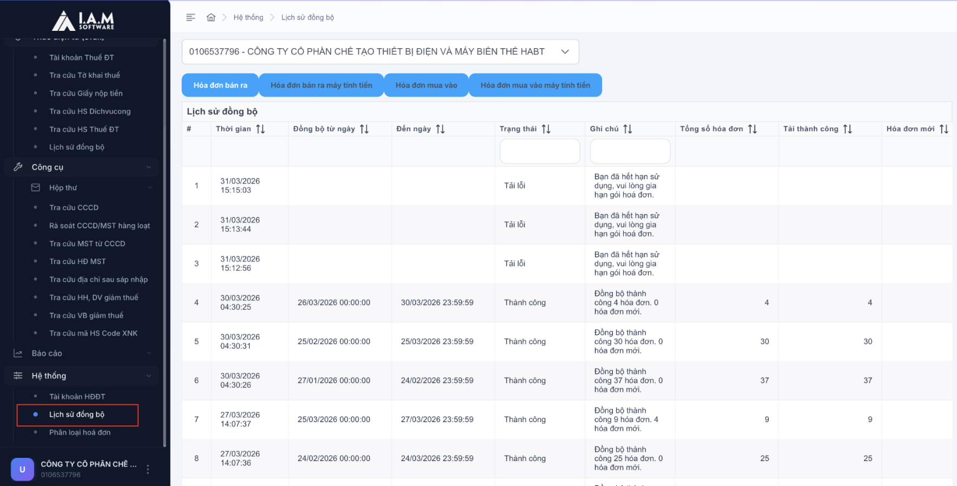This screenshot has width=957, height=486.
Task: Click the Ghi chú filter field
Action: pos(630,151)
